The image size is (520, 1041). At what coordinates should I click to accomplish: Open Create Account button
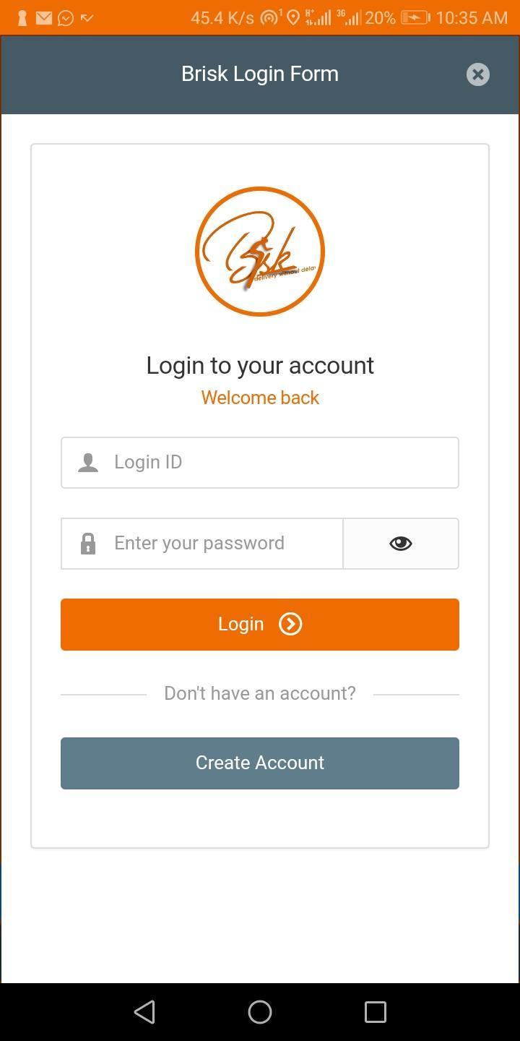(x=260, y=763)
